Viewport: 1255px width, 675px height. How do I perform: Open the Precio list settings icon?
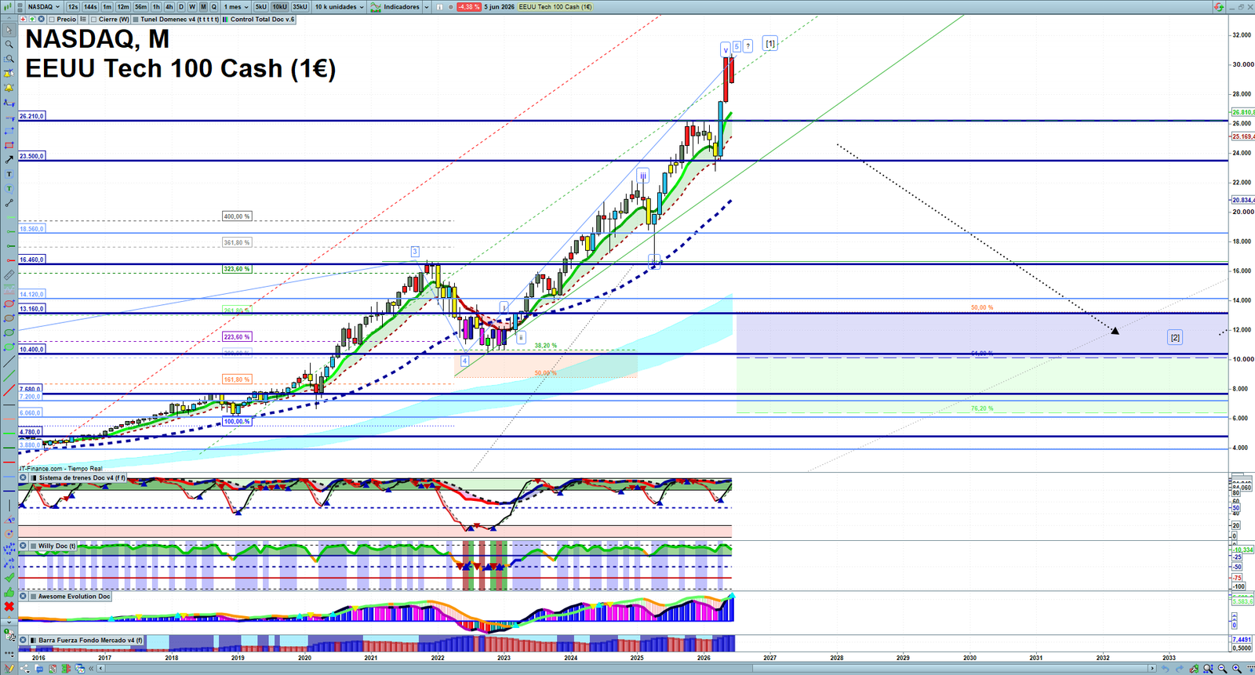click(83, 19)
